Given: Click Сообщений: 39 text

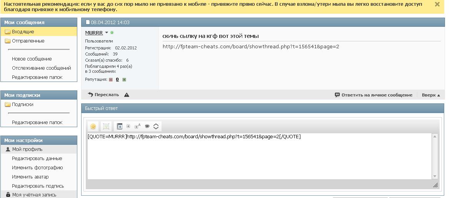Looking at the screenshot, I should 101,54.
